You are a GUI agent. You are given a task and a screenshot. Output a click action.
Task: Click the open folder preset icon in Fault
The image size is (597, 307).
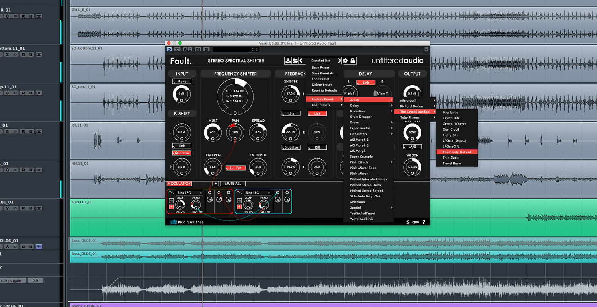tap(295, 61)
